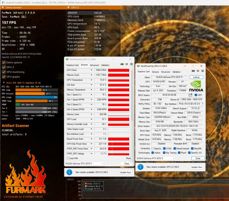Click Close button in Graphics Card window
This screenshot has height=201, width=229.
[198, 158]
